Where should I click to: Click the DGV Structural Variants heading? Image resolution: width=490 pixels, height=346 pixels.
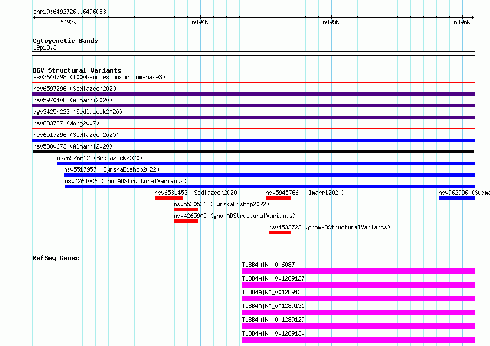[77, 70]
